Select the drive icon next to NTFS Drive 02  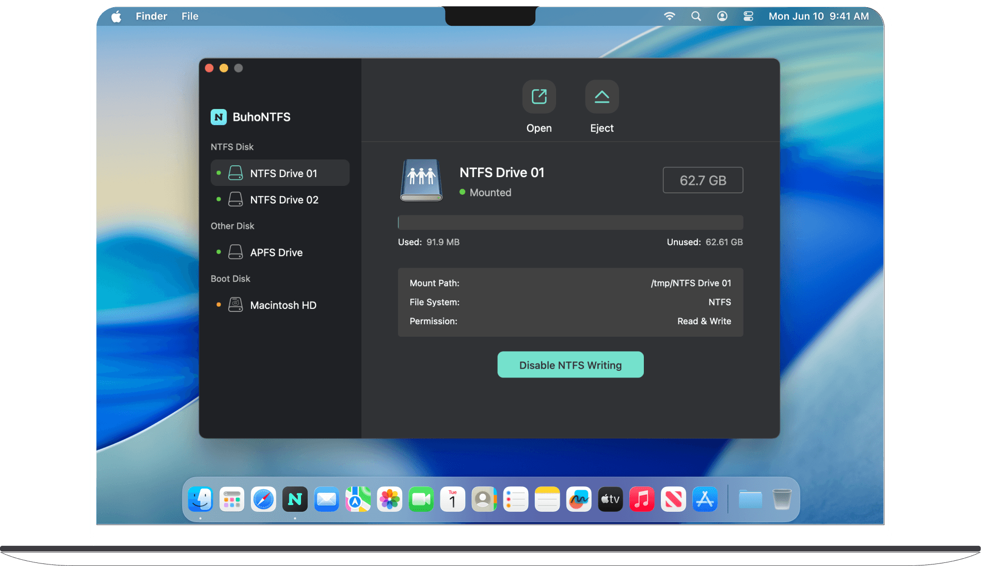pyautogui.click(x=235, y=199)
